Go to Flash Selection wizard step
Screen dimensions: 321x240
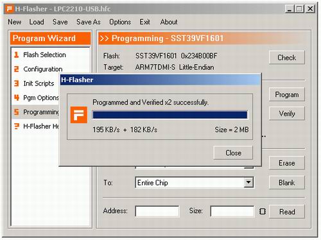tap(44, 55)
